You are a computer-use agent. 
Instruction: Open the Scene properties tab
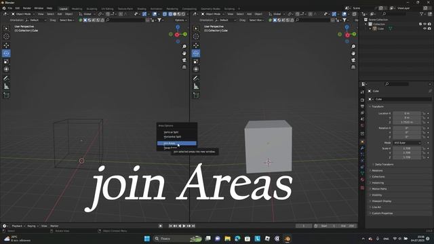click(362, 119)
